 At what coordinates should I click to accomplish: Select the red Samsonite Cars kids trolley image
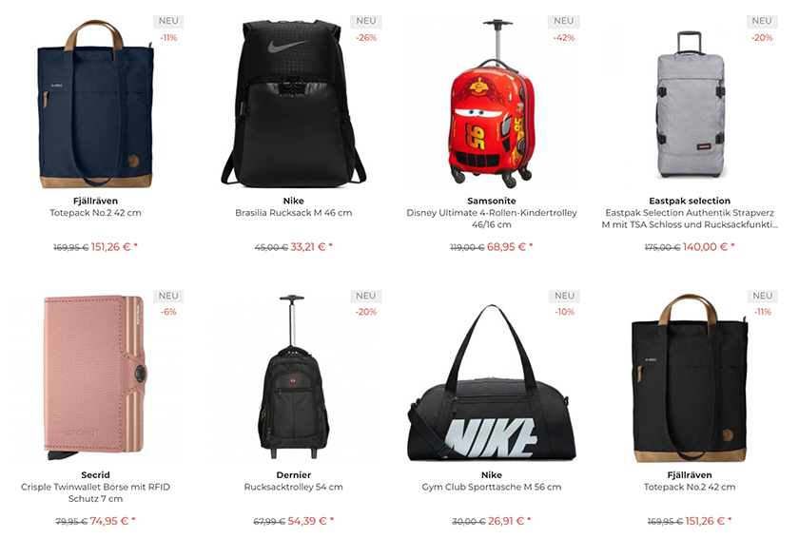coord(491,104)
